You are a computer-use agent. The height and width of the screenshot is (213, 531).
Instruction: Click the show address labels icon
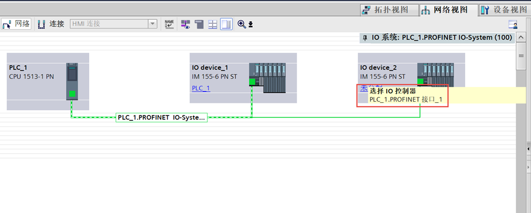tap(185, 24)
